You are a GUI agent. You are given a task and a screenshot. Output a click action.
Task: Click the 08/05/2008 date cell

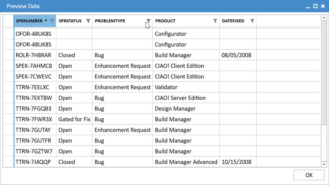pyautogui.click(x=238, y=55)
